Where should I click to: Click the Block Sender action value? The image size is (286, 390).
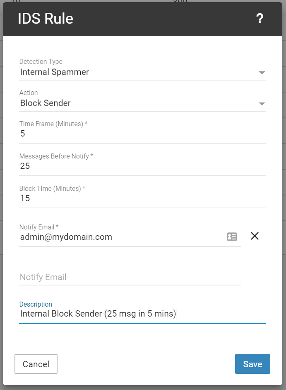click(x=46, y=103)
